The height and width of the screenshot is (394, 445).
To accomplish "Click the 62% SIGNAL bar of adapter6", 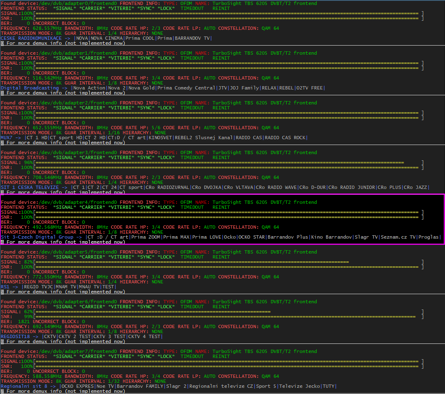I will point(152,312).
